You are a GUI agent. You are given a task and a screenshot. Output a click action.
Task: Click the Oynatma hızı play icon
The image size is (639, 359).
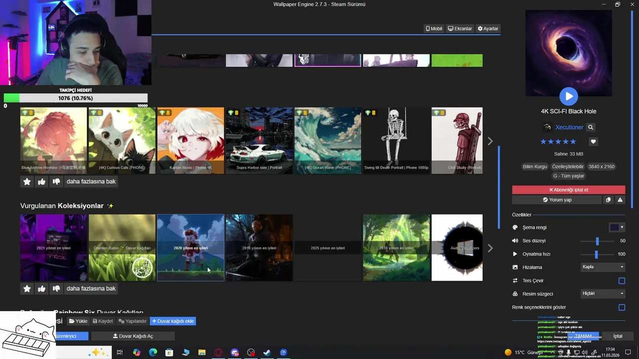(515, 254)
